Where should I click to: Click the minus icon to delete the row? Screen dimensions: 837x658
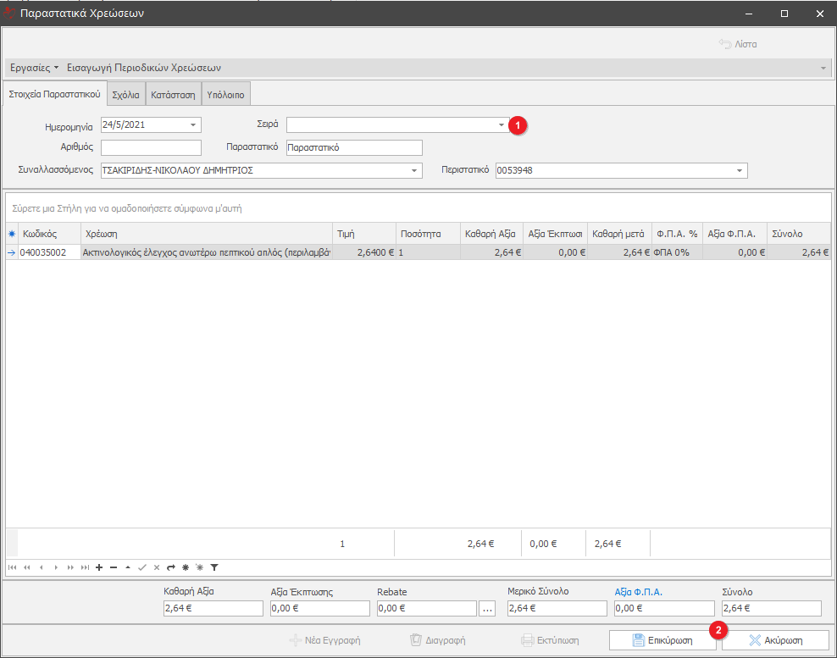pos(114,567)
